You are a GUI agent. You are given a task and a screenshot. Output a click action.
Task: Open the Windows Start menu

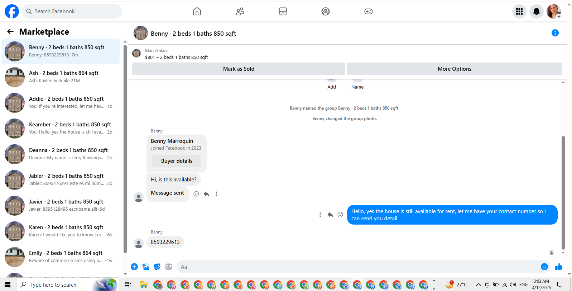point(8,285)
